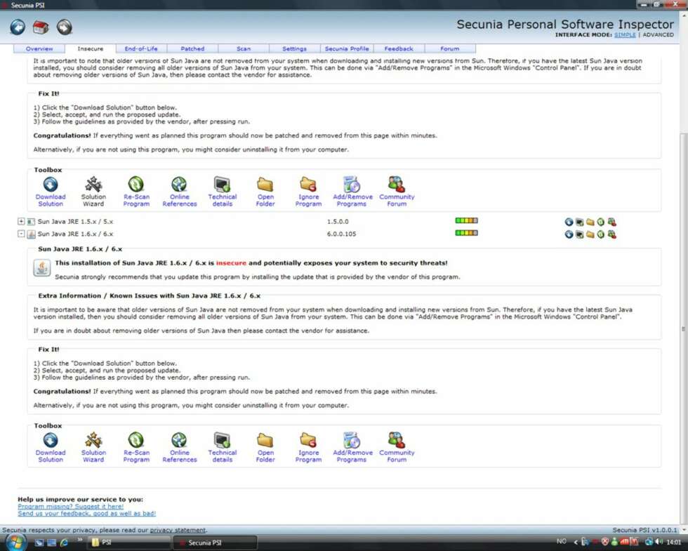Click the community forum icon in the JRE 1.6.x row

point(611,234)
